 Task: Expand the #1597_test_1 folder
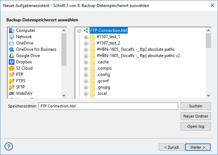pos(86,37)
